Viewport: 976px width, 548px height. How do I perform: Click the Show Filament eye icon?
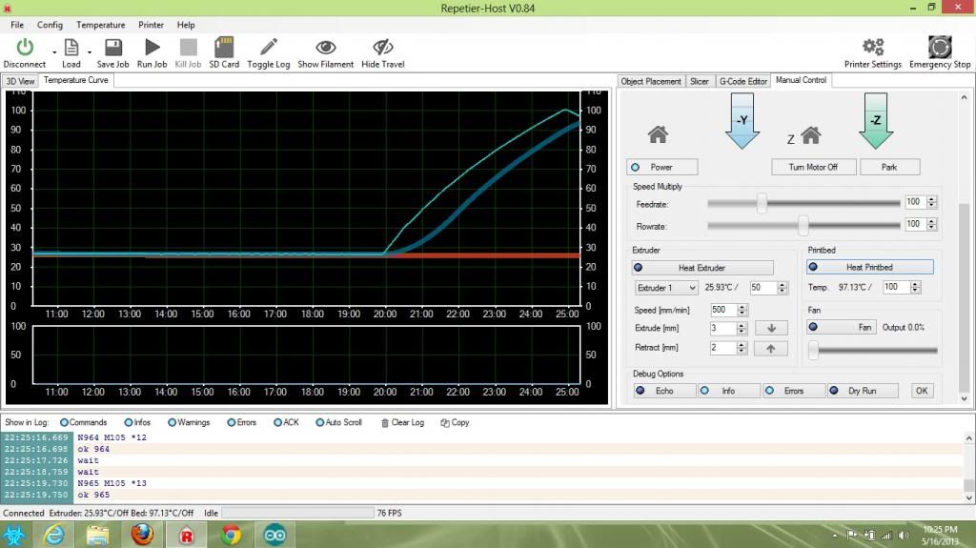tap(326, 48)
